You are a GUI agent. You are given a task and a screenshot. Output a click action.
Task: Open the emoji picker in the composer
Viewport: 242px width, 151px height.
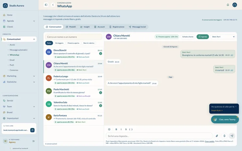point(109,129)
